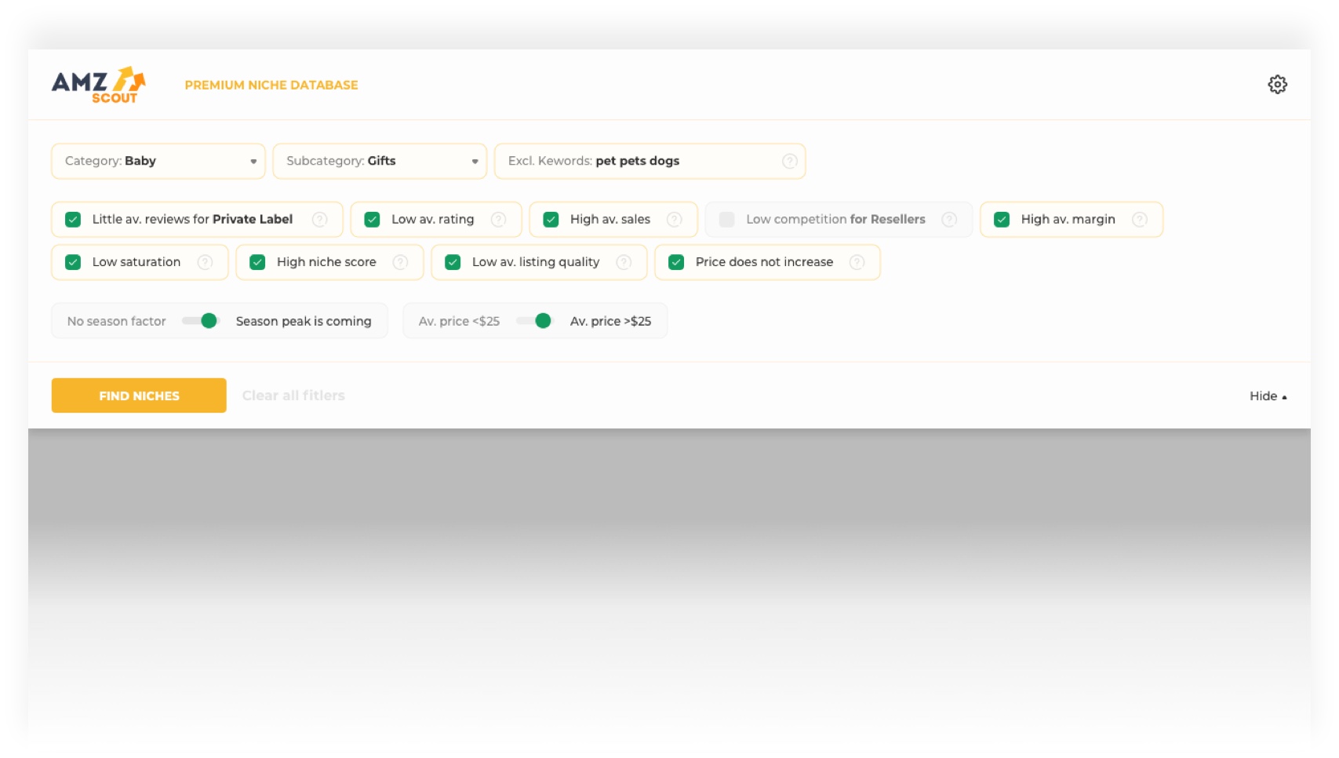Uncheck Little av. reviews for Private Label
Viewport: 1339px width, 758px height.
tap(73, 220)
